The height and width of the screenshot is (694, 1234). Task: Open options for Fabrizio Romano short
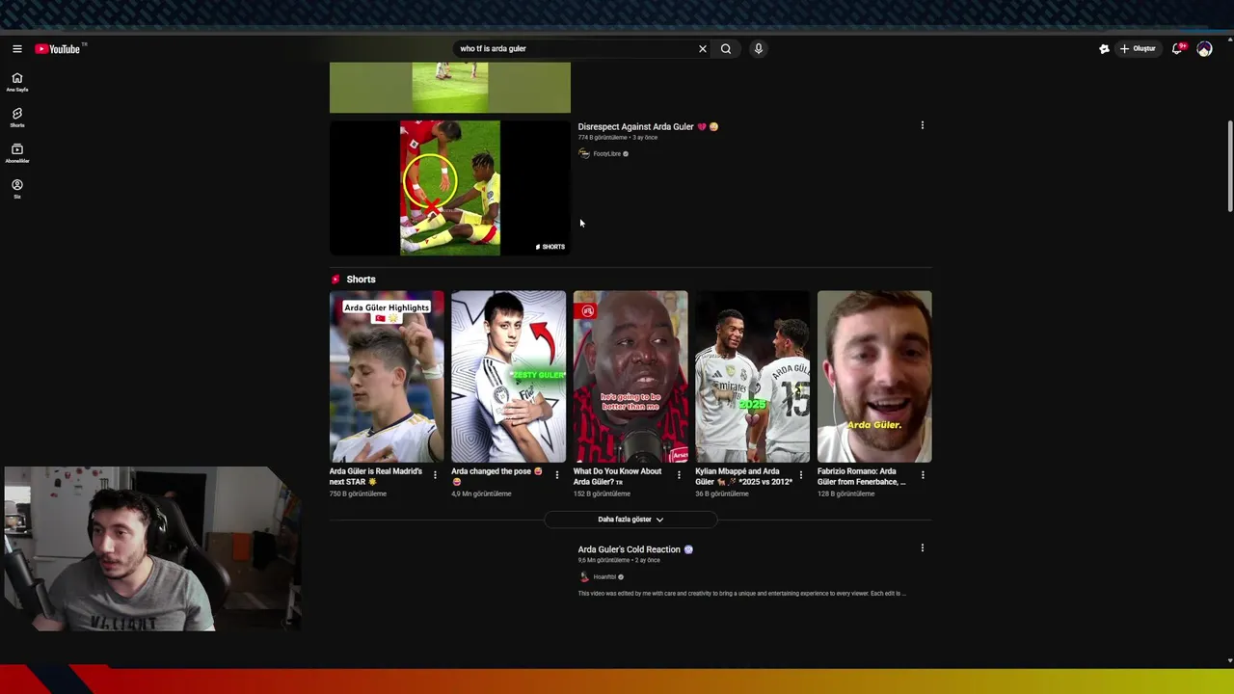tap(923, 475)
